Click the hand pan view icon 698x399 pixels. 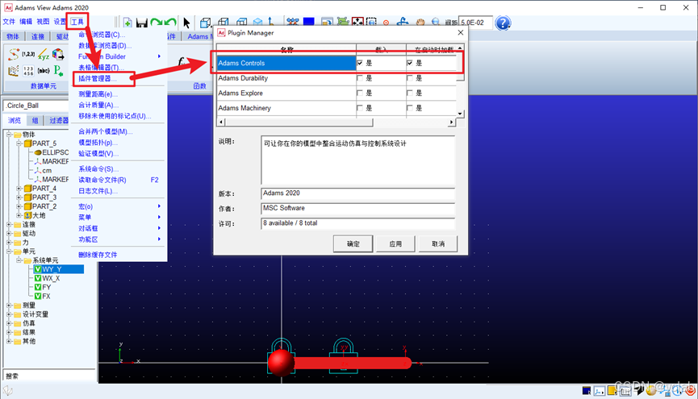tap(420, 22)
